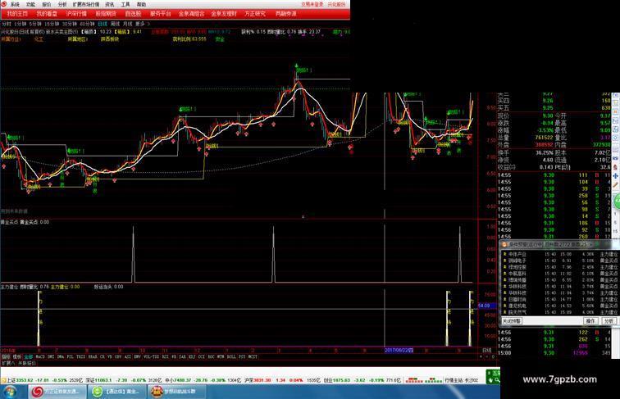Click date marker 2017/06/22 on timeline
The width and height of the screenshot is (620, 399).
pyautogui.click(x=399, y=350)
